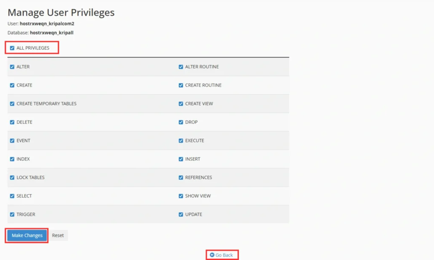Follow the Go Back link
This screenshot has width=434, height=260.
221,255
